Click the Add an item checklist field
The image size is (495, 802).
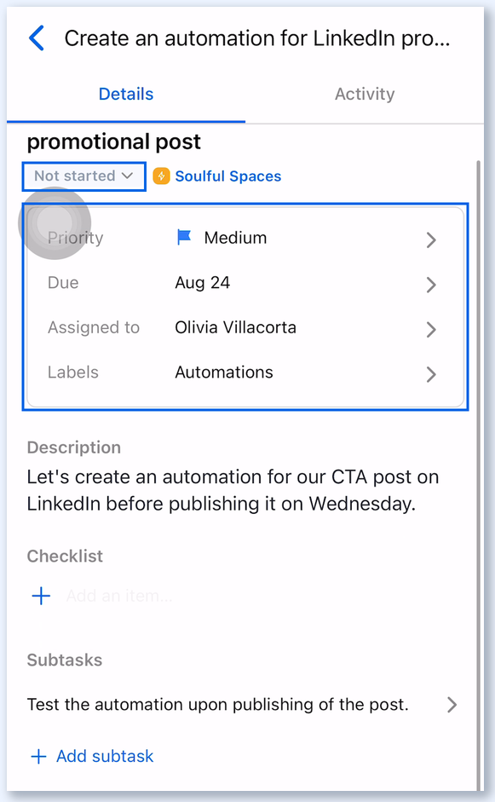point(119,596)
